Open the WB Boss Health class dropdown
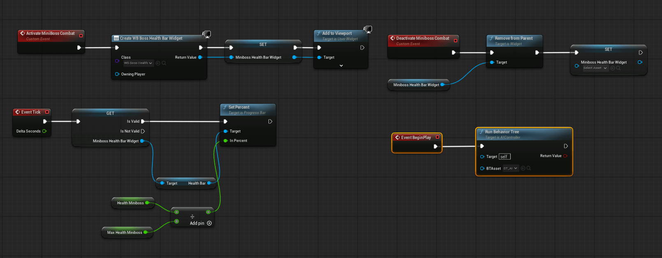The image size is (662, 258). [138, 63]
